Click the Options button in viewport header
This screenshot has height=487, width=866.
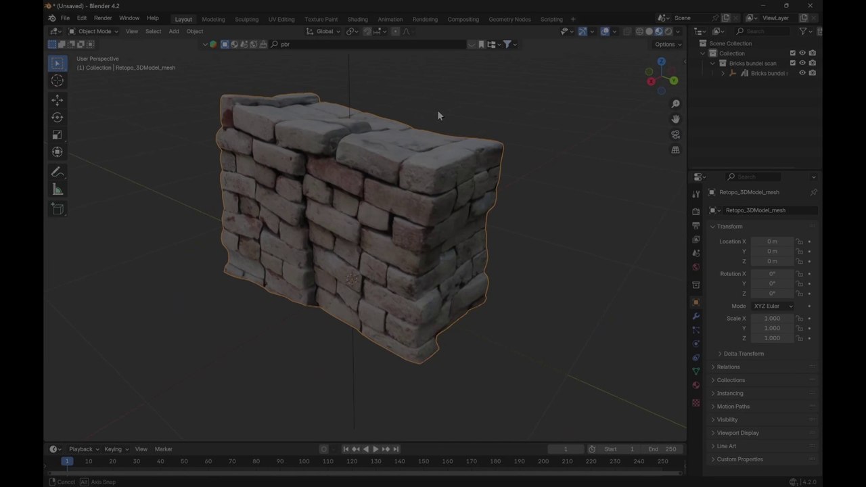click(668, 44)
